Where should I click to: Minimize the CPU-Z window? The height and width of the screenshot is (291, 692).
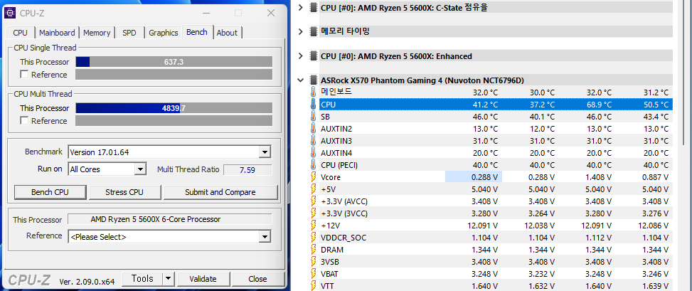pos(206,13)
